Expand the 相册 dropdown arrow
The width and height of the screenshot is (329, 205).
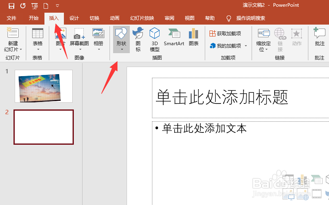tap(99, 50)
